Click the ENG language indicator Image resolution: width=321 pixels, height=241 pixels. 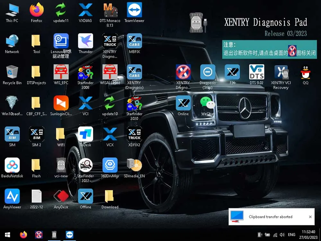[x=291, y=235]
